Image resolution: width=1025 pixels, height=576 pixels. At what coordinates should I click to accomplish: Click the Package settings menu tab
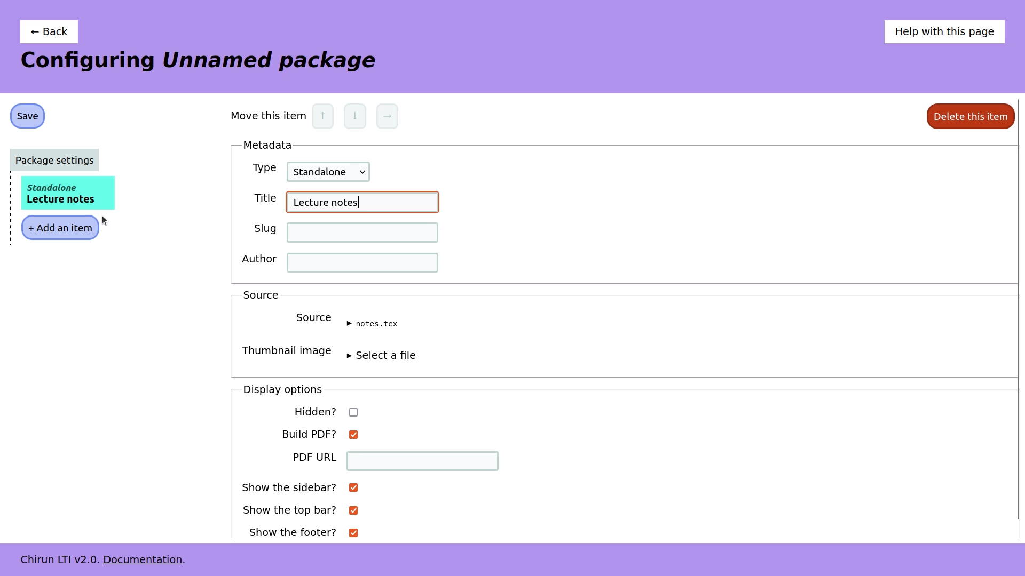[54, 159]
